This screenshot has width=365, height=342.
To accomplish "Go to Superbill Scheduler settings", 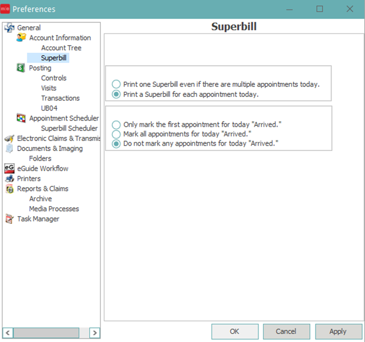I will [x=69, y=129].
